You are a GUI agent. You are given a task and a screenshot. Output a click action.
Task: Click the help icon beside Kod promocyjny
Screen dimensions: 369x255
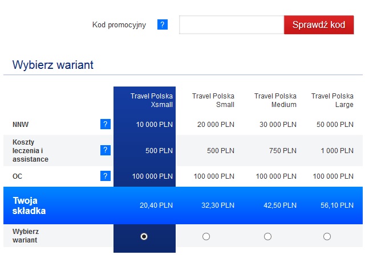point(163,25)
